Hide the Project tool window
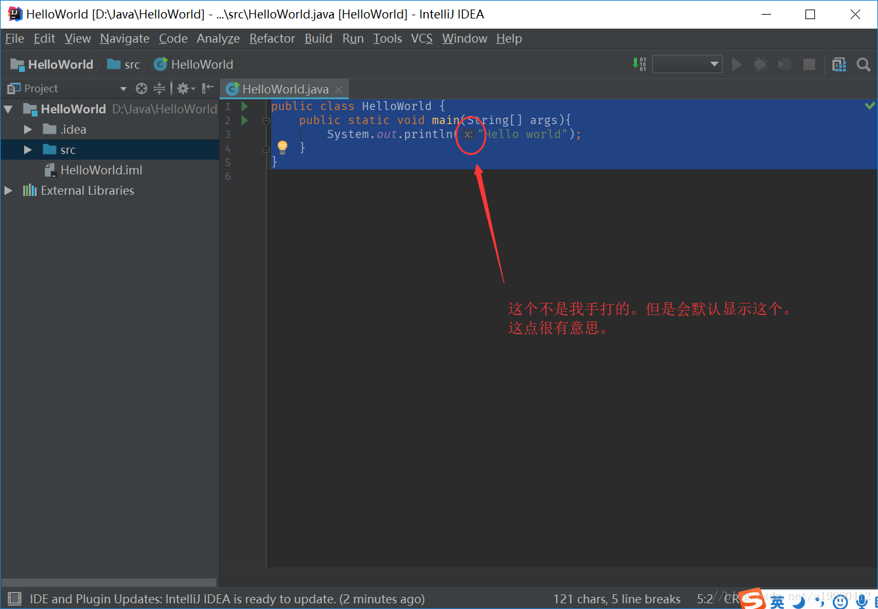The height and width of the screenshot is (609, 878). tap(207, 88)
